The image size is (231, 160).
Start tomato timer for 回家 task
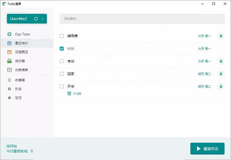(x=221, y=74)
